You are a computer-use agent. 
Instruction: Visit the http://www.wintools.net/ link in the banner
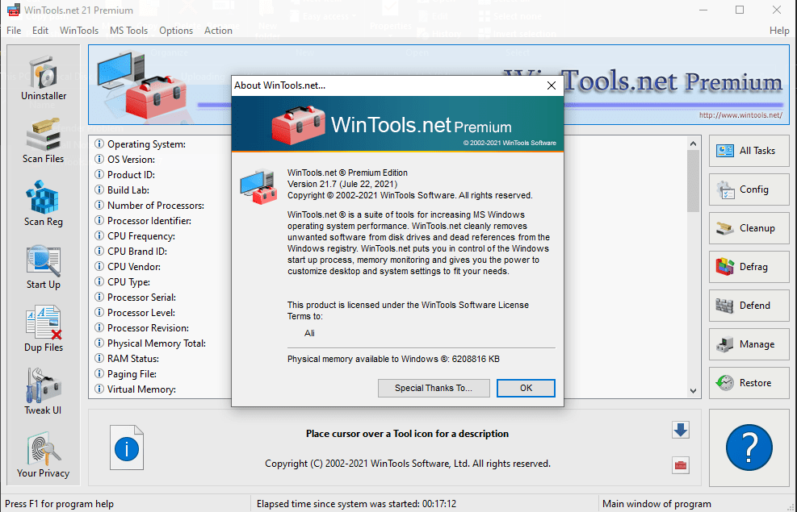(740, 115)
